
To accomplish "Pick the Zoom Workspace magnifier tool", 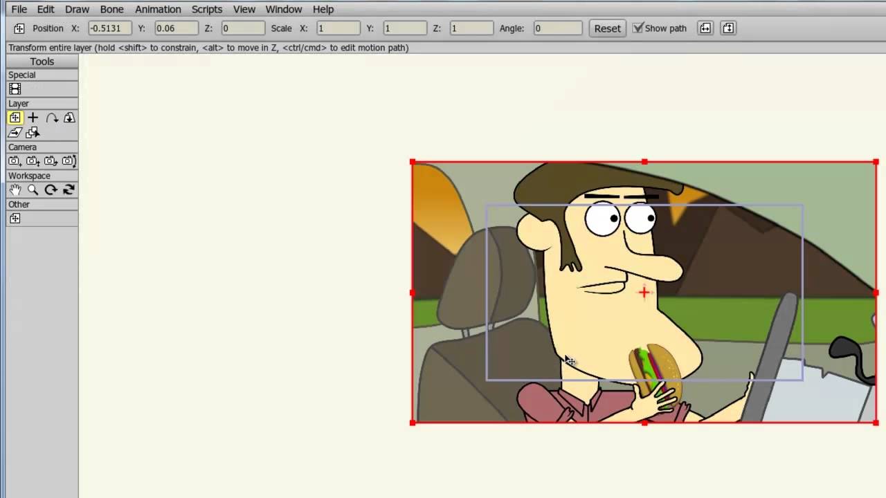I will point(33,190).
